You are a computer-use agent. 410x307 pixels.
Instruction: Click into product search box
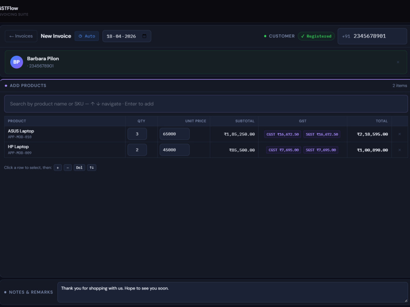206,104
